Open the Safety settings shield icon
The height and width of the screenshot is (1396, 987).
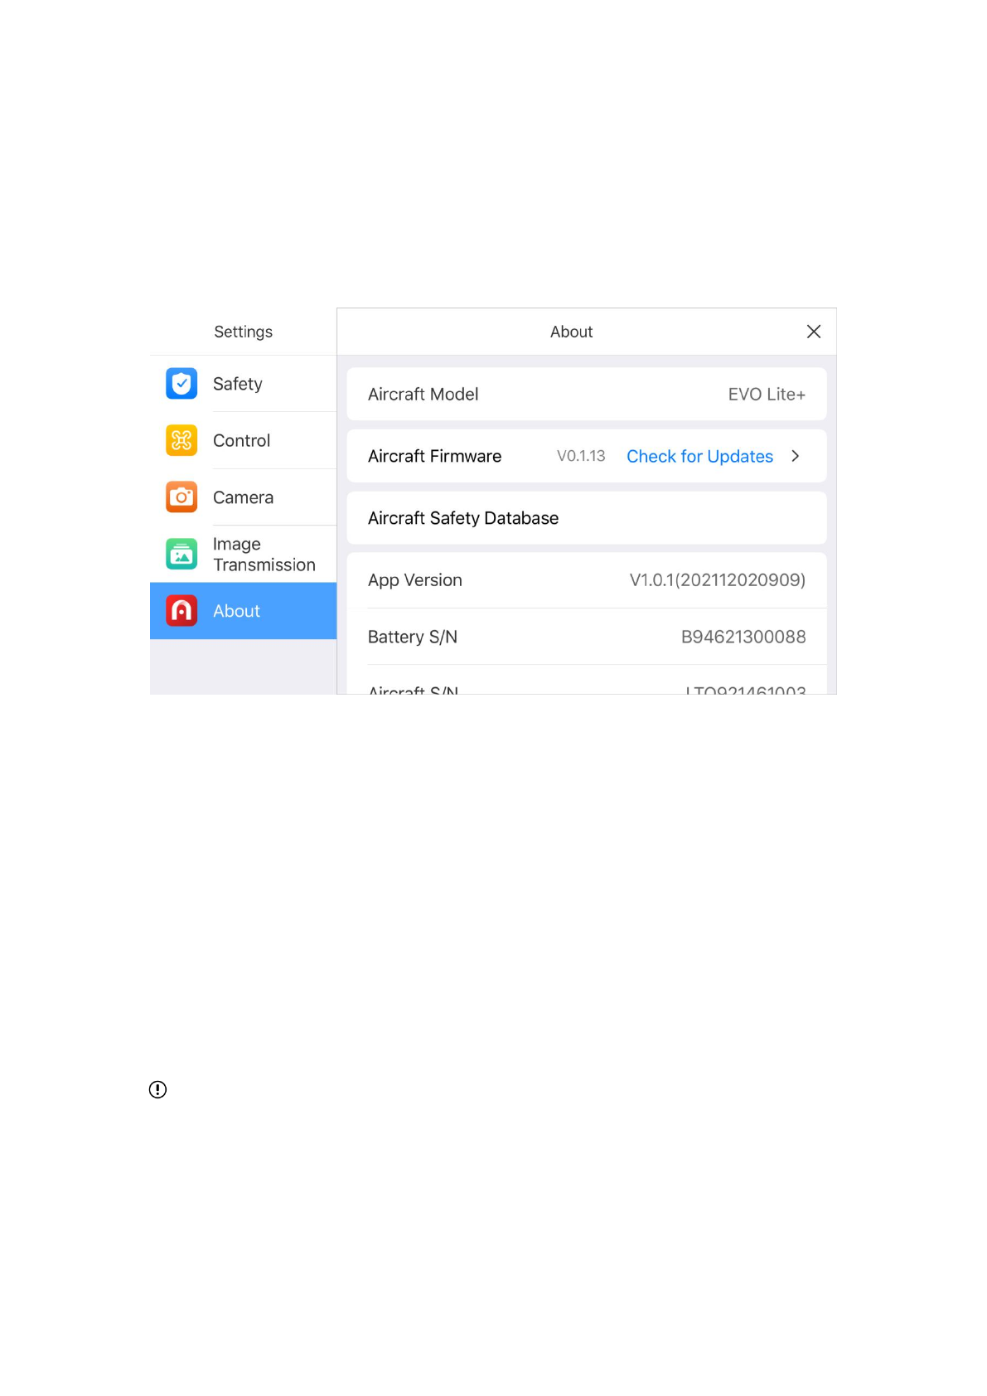(x=181, y=384)
